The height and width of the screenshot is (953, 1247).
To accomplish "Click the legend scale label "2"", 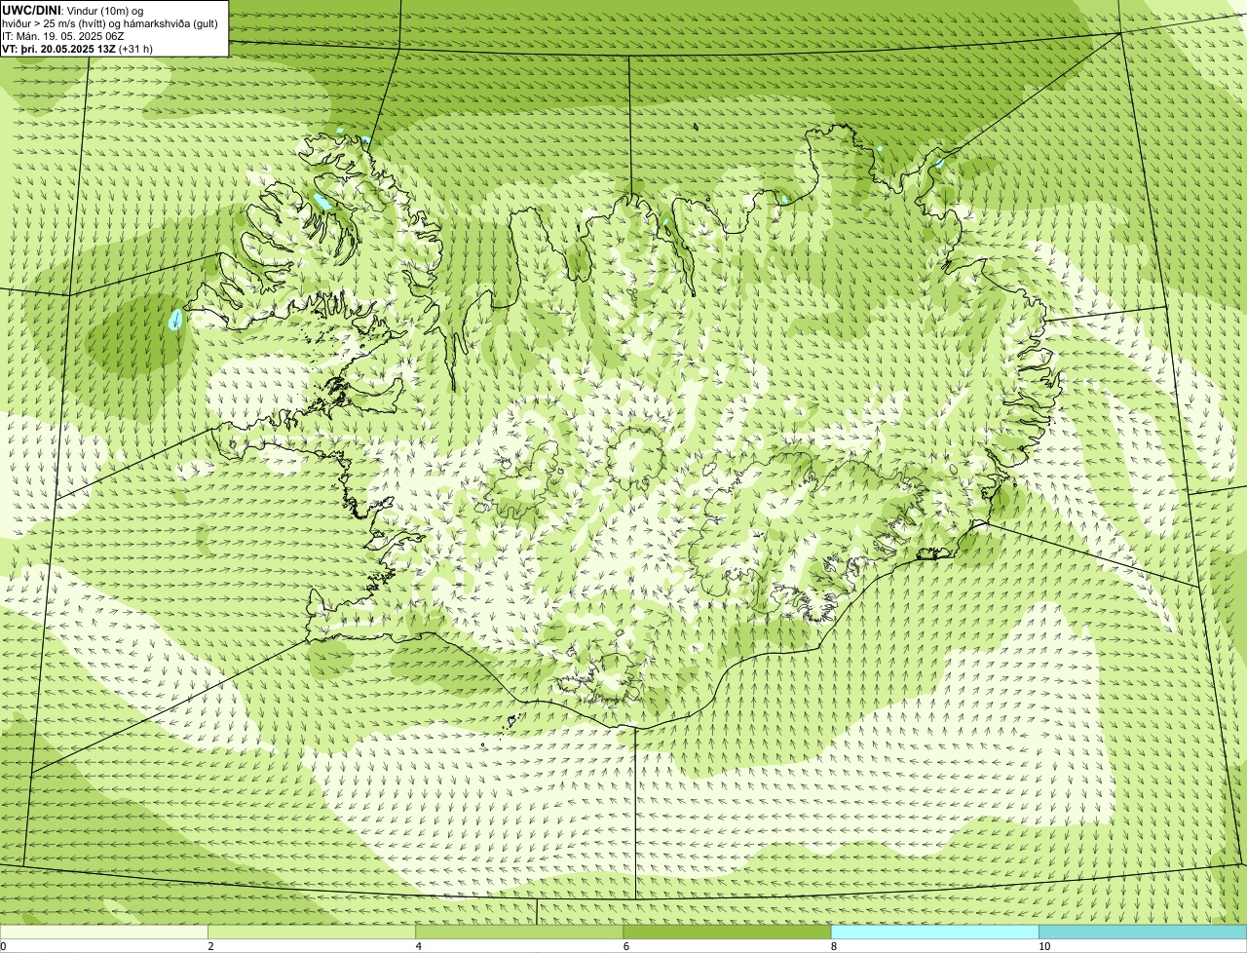I will coord(210,946).
